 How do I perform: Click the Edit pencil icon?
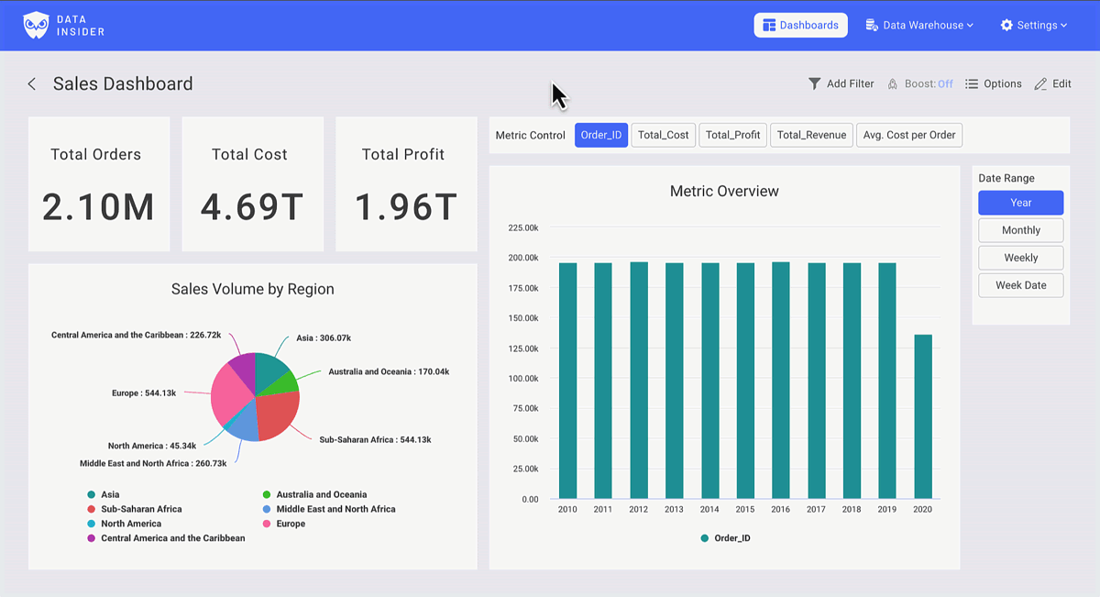(1039, 83)
